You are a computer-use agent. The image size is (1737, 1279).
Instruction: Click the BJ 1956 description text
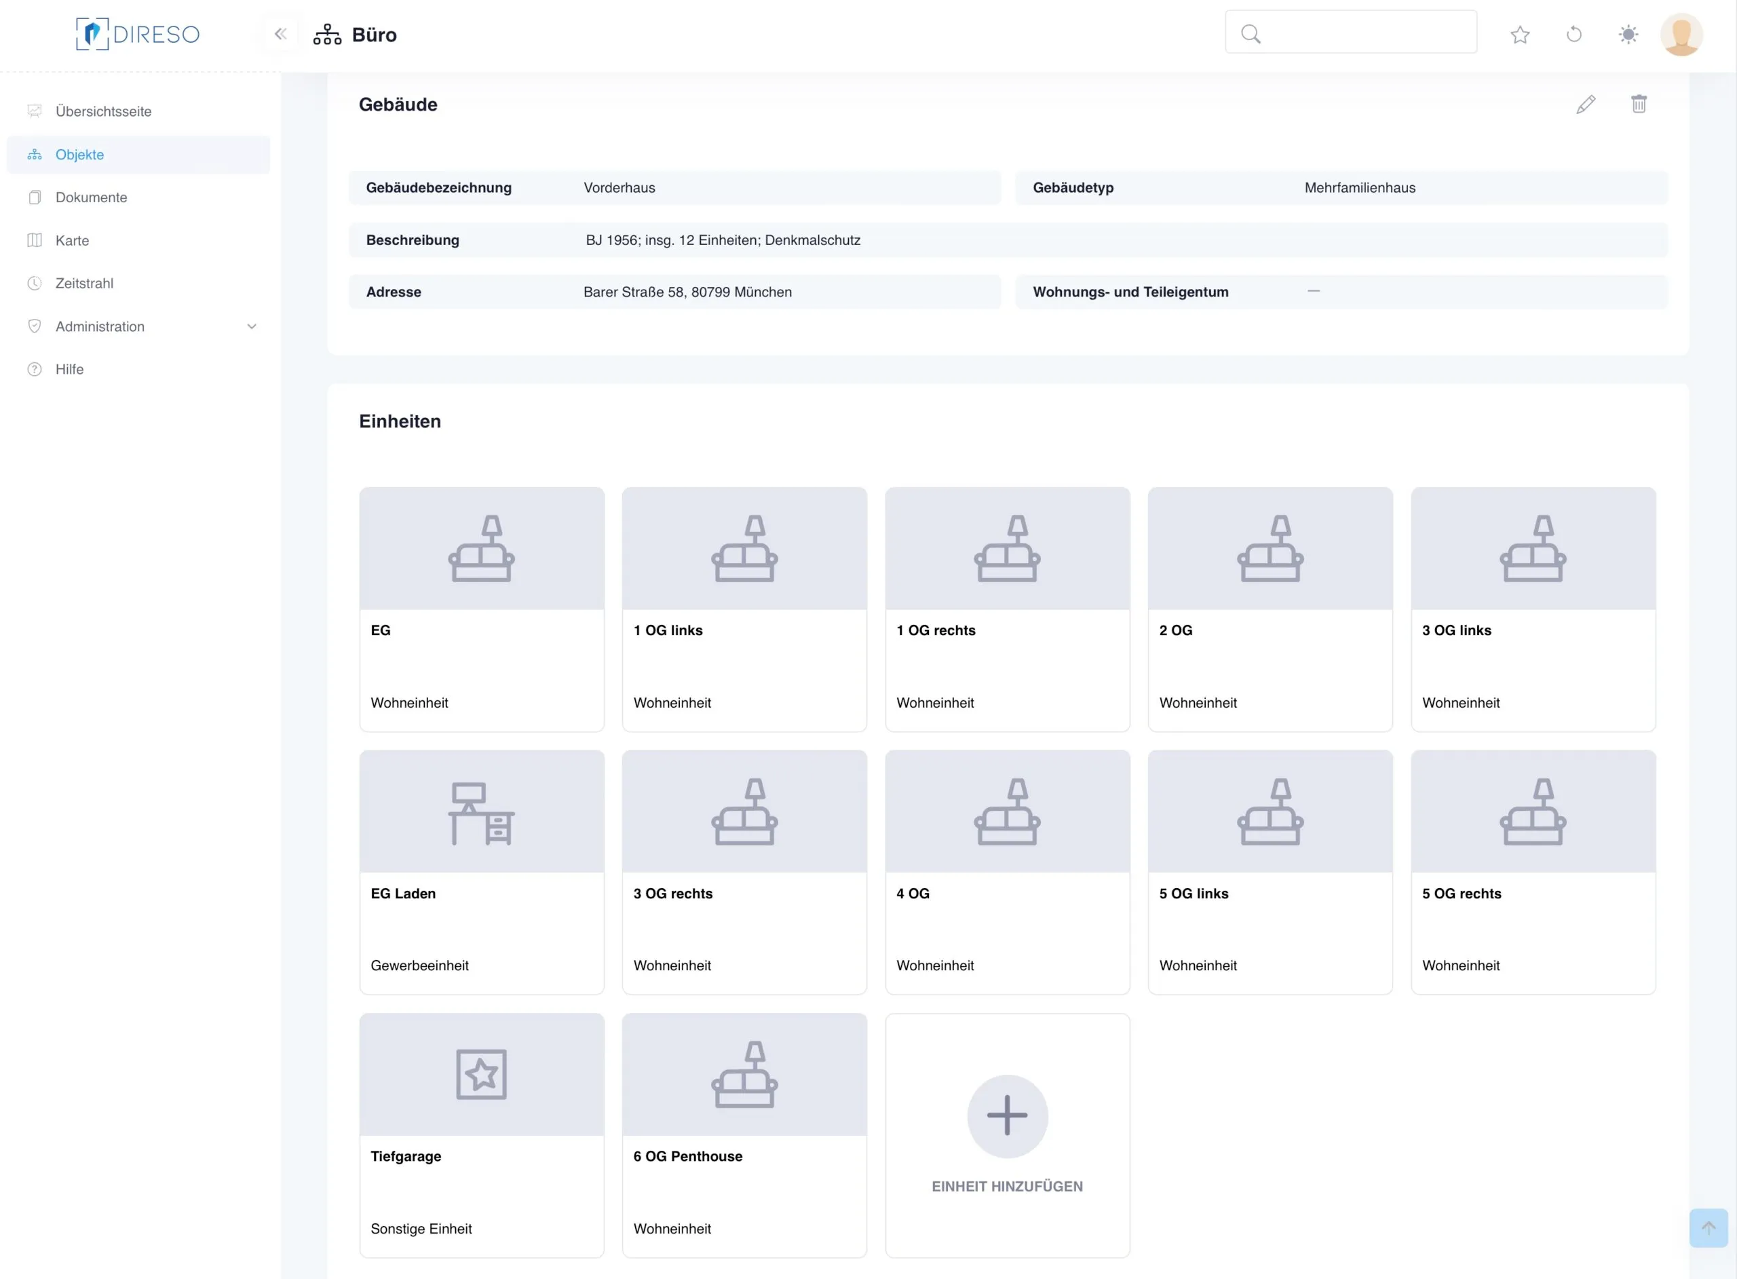tap(723, 240)
